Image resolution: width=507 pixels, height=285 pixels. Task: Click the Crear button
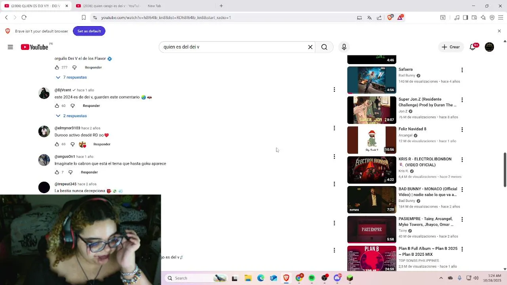(451, 47)
